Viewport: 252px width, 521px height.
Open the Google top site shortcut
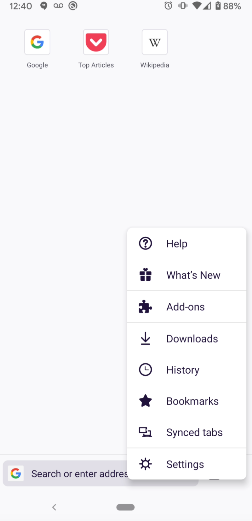click(x=37, y=42)
